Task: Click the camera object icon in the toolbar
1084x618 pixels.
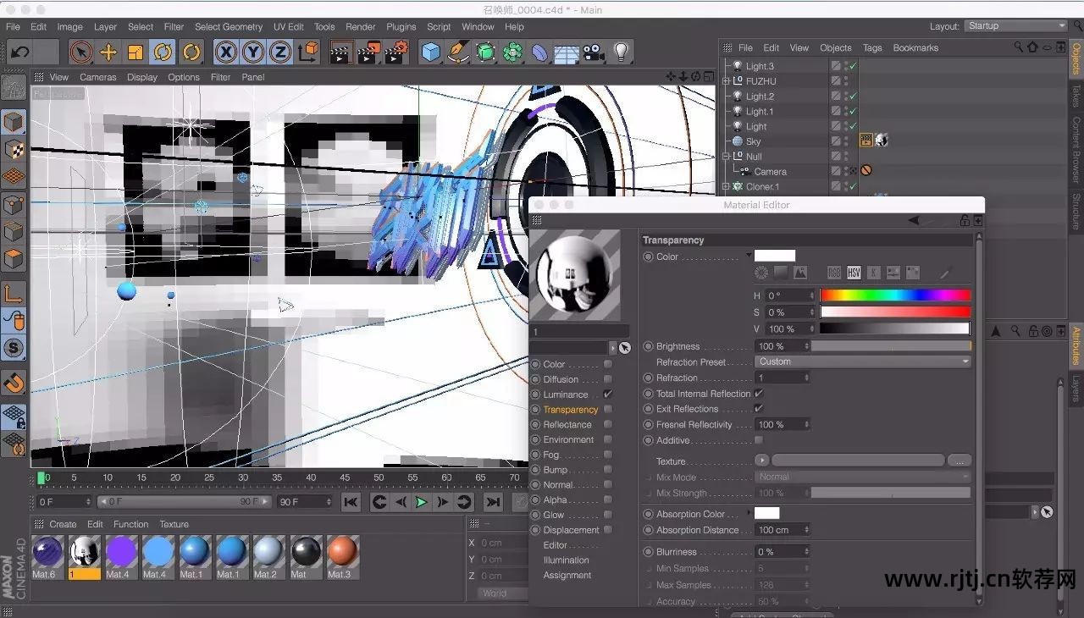Action: [x=593, y=52]
